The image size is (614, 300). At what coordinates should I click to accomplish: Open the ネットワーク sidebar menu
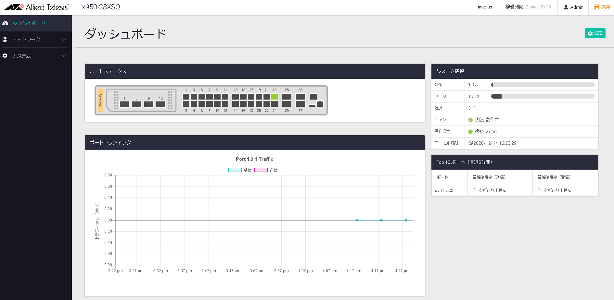36,40
